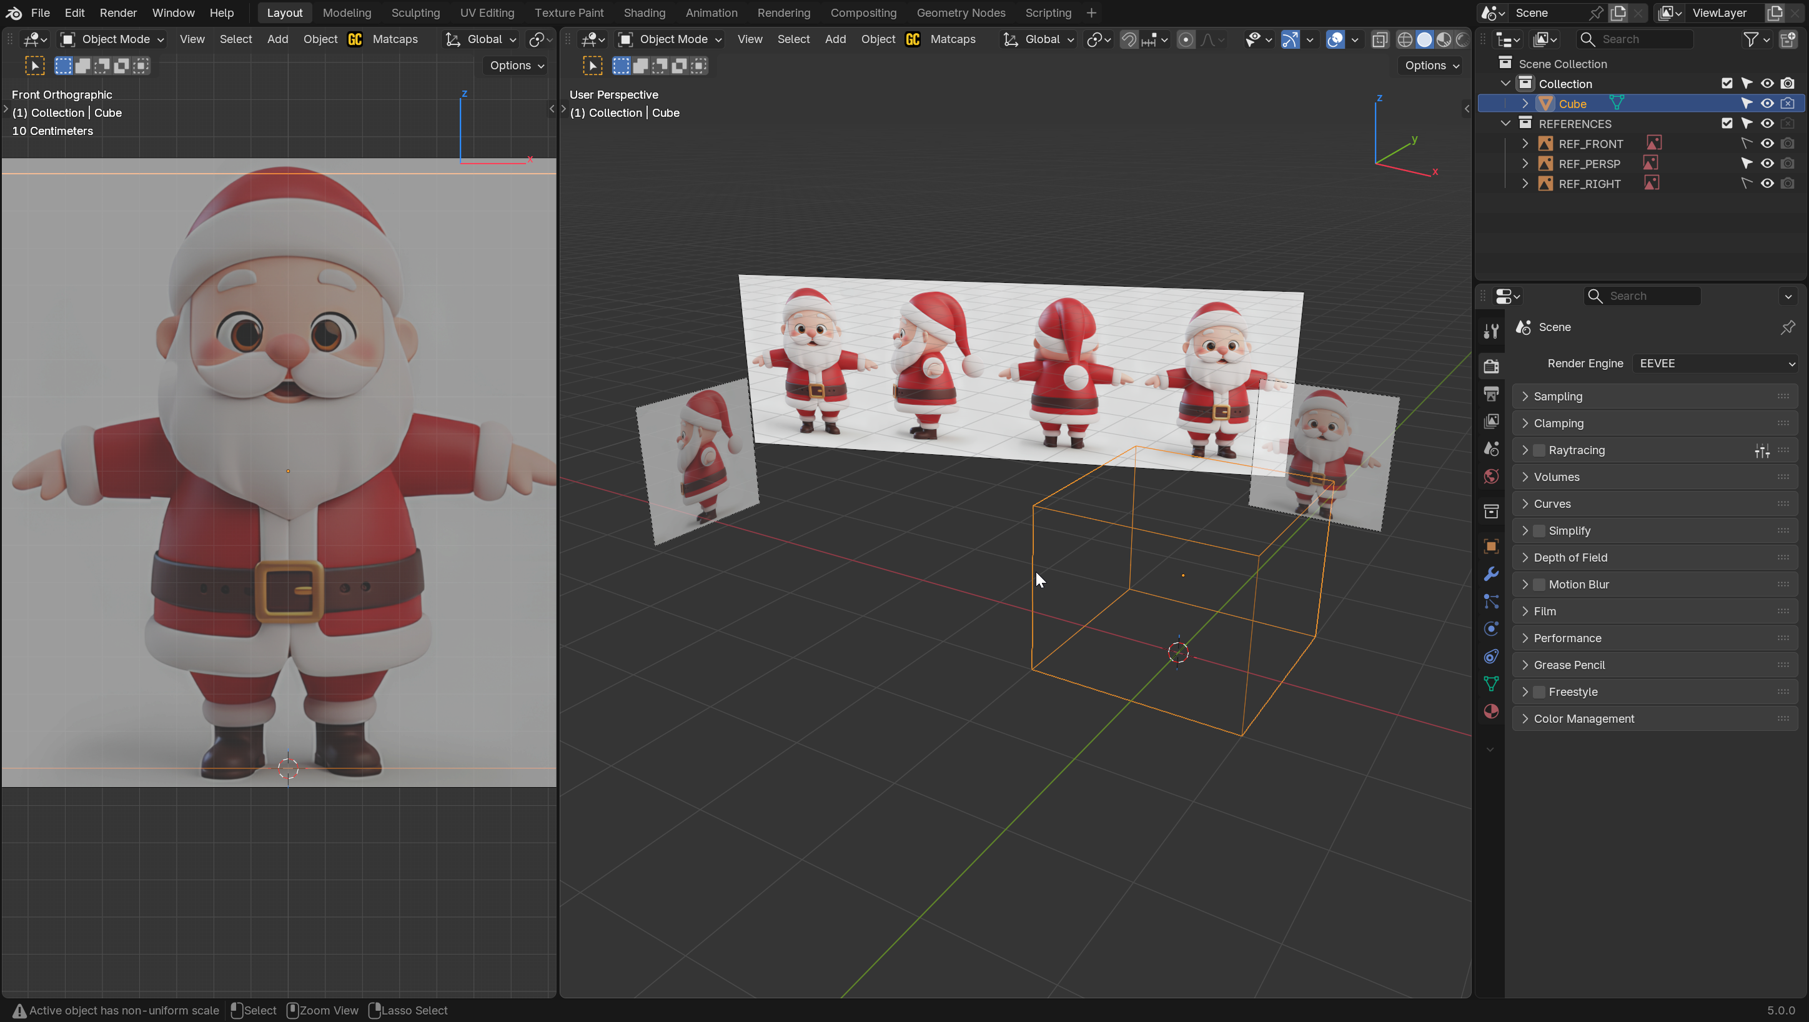Expand the Sampling panel
This screenshot has height=1022, width=1809.
tap(1558, 396)
